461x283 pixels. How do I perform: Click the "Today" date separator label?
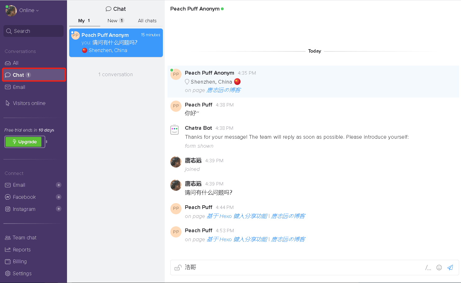[315, 51]
